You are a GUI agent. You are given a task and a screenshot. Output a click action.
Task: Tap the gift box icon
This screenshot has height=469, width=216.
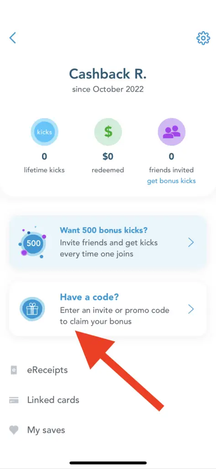(x=32, y=309)
